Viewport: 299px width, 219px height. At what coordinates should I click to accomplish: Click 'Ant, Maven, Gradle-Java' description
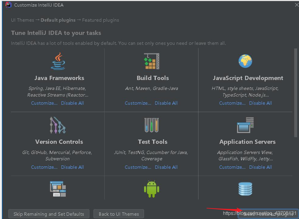click(152, 88)
